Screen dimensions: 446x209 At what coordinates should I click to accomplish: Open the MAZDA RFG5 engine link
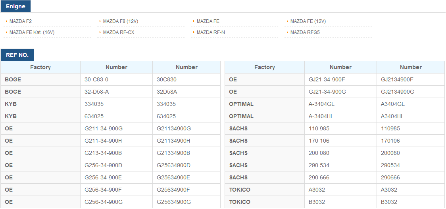(x=305, y=32)
